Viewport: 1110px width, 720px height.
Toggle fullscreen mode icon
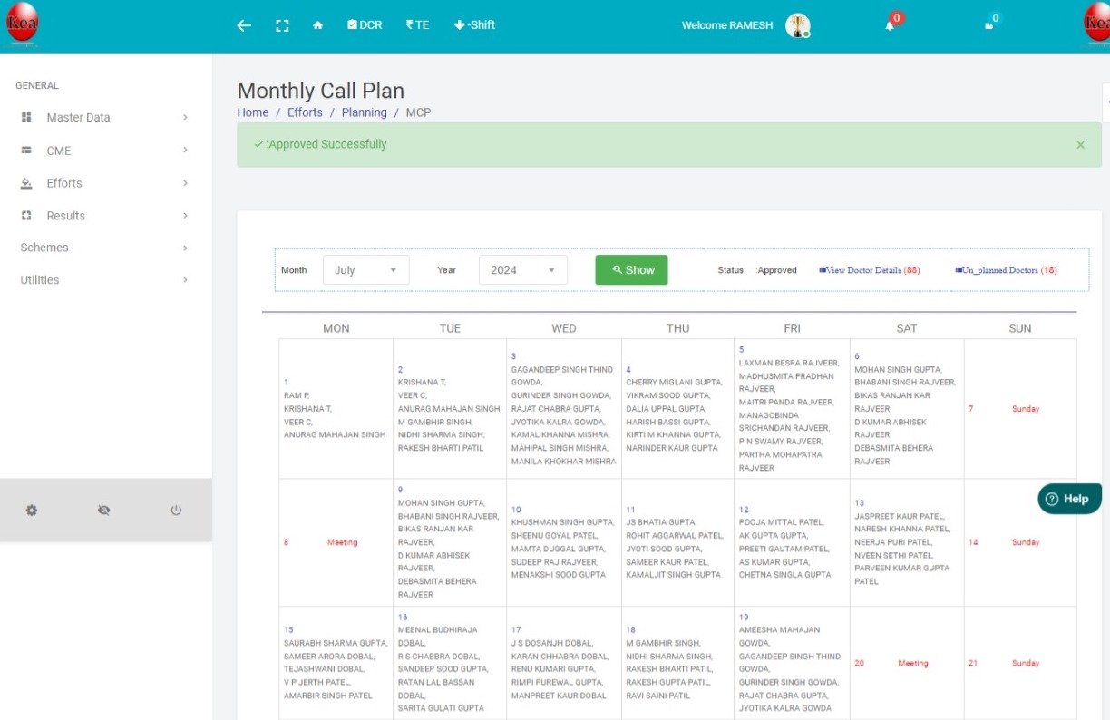pyautogui.click(x=282, y=25)
